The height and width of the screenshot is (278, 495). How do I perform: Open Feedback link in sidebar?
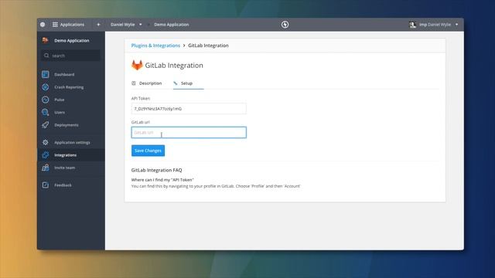coord(63,185)
